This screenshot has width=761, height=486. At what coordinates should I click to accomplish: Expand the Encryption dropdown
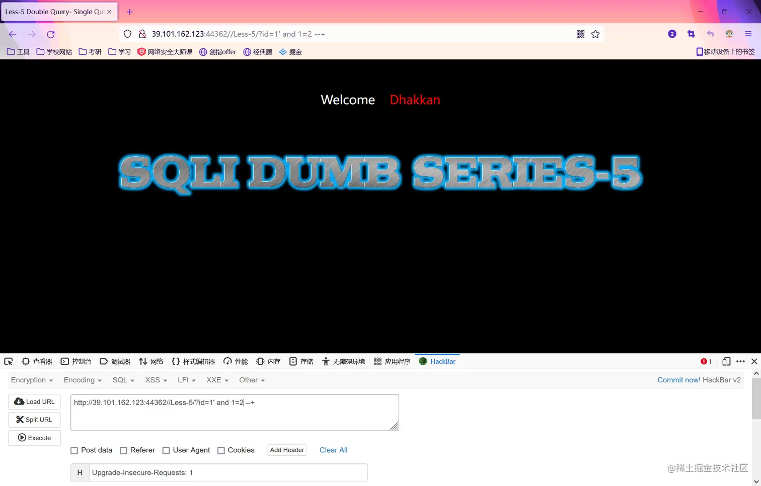[32, 380]
